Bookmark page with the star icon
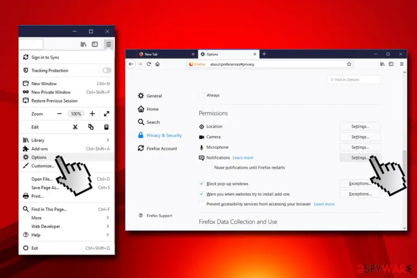Screen dimensions: 417x278 pos(349,64)
